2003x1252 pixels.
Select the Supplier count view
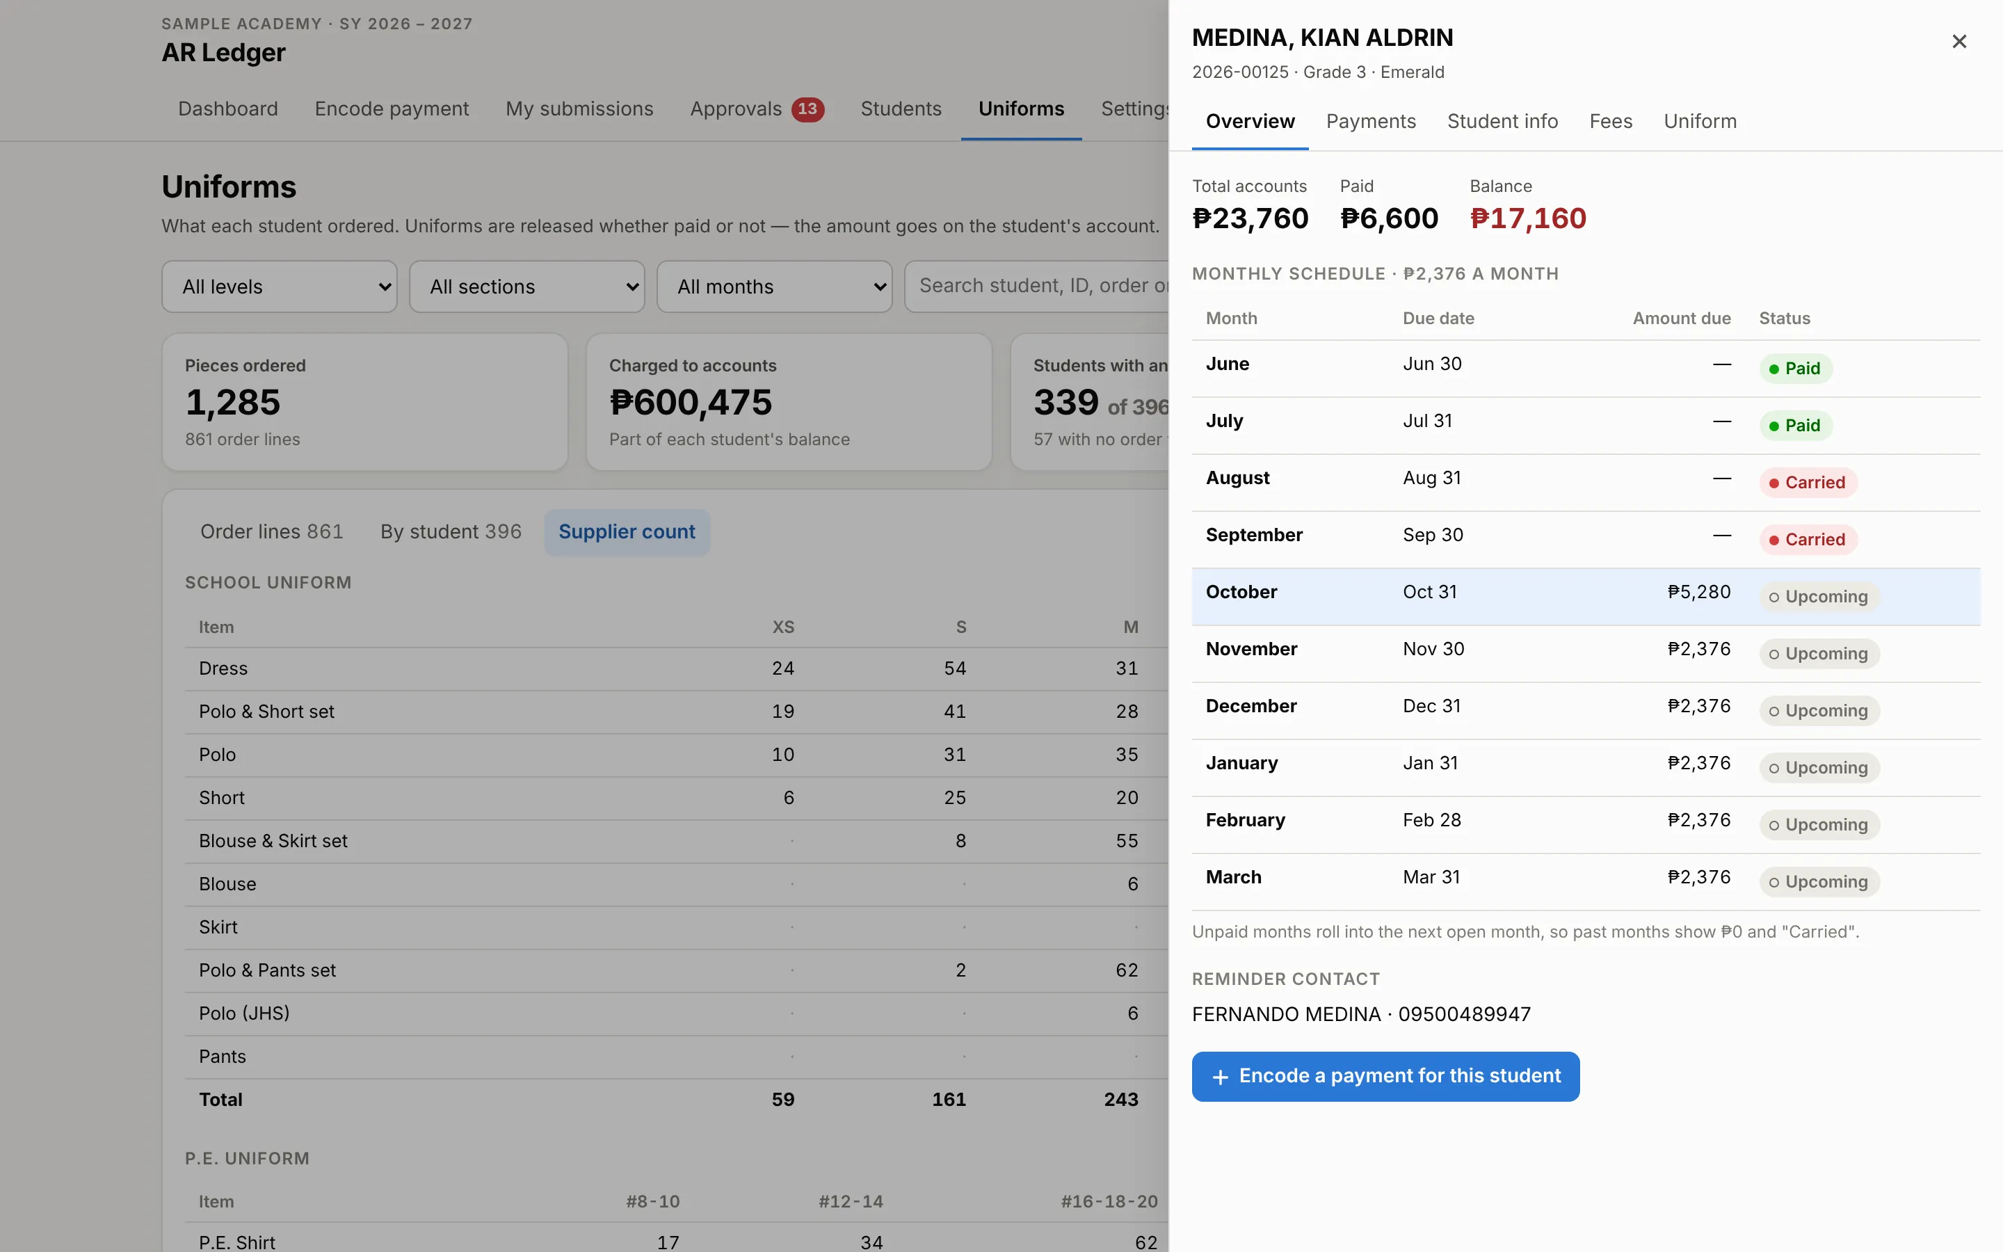[x=627, y=531]
